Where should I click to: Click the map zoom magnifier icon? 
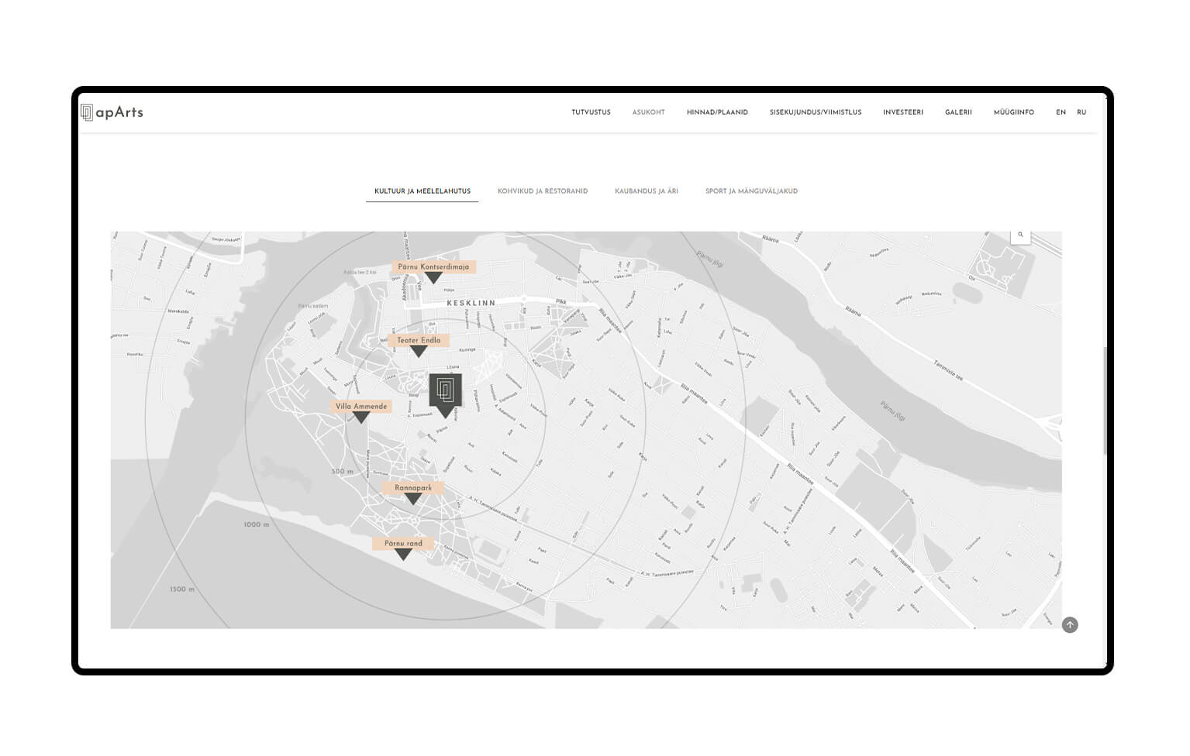[1020, 235]
